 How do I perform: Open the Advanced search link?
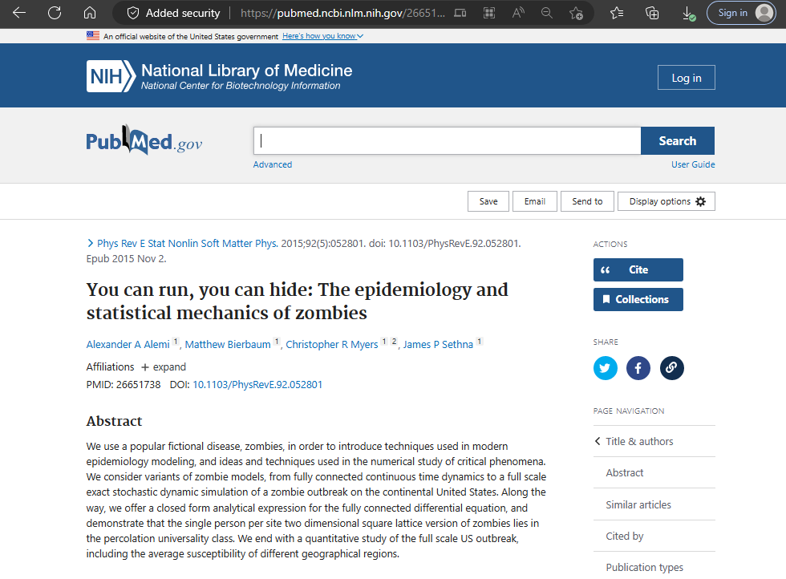point(272,164)
